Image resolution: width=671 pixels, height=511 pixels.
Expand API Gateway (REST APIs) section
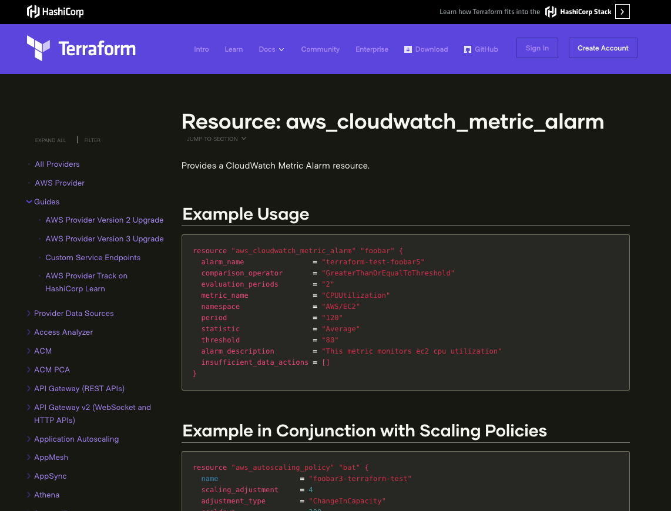[x=76, y=389]
